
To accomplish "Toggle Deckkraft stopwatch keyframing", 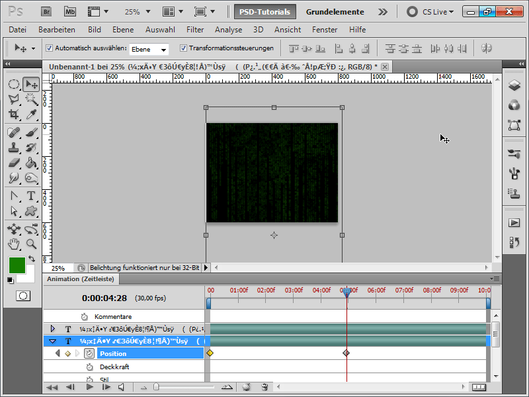I will (x=89, y=367).
